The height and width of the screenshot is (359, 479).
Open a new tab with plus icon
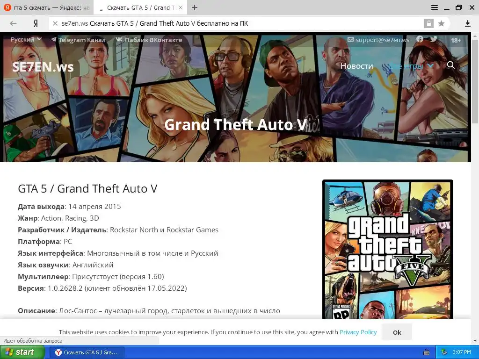tap(195, 7)
